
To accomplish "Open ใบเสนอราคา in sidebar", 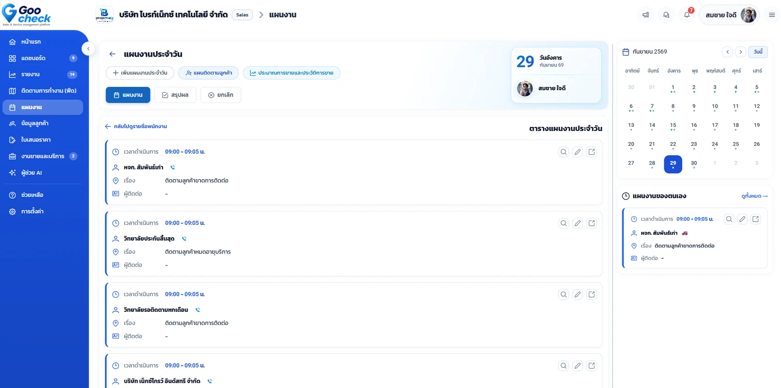I will coord(43,140).
